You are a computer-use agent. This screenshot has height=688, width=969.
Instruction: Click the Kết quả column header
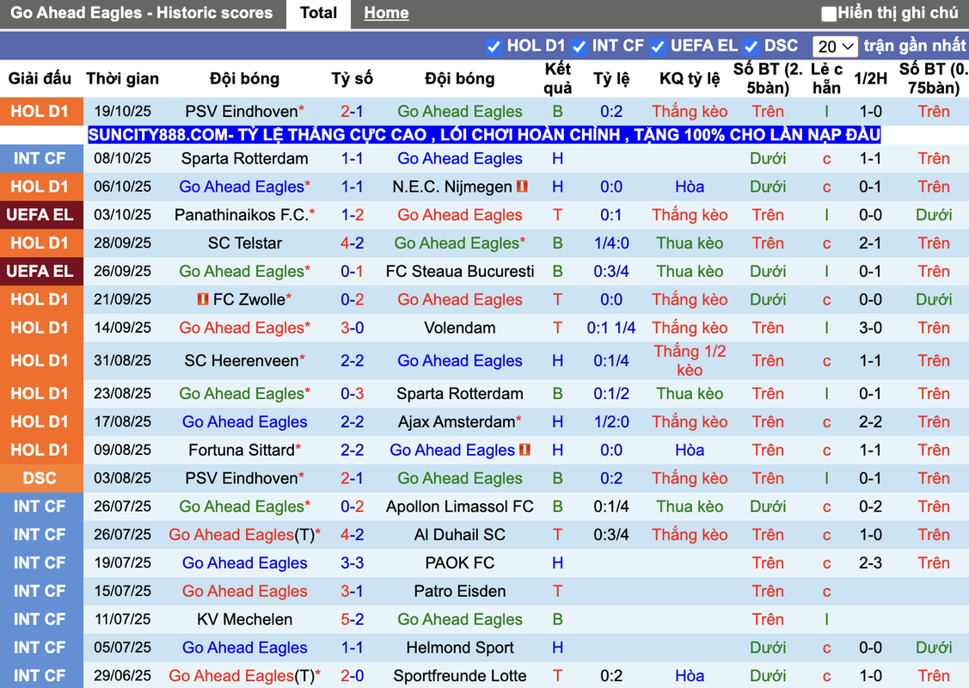[557, 78]
